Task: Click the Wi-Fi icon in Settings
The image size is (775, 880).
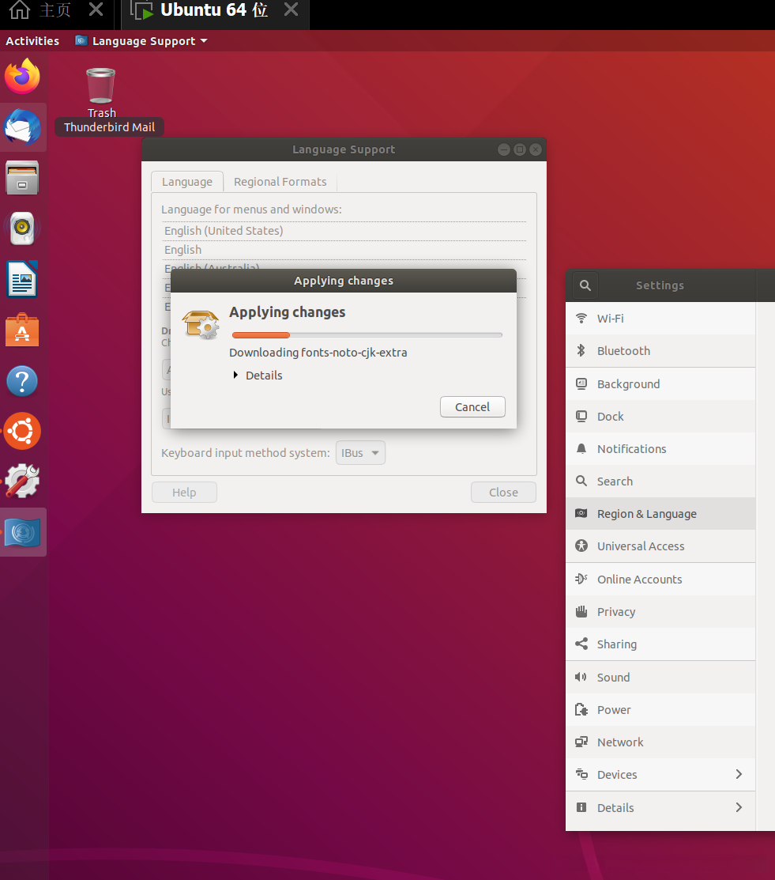Action: tap(581, 318)
